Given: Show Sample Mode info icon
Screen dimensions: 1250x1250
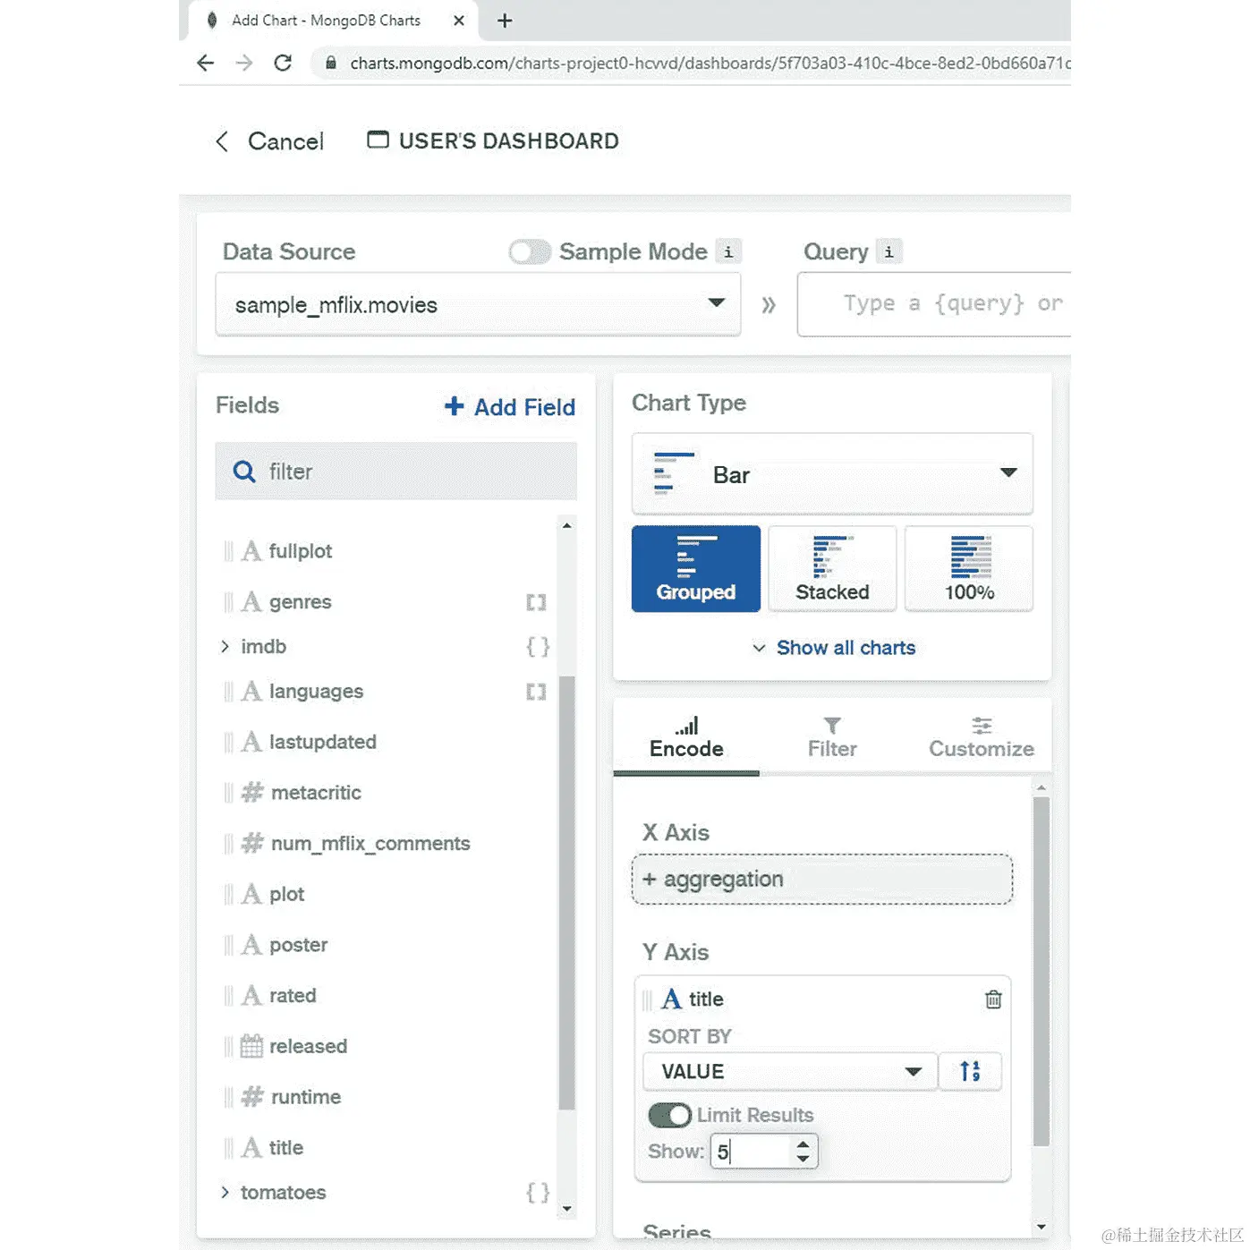Looking at the screenshot, I should coord(728,252).
